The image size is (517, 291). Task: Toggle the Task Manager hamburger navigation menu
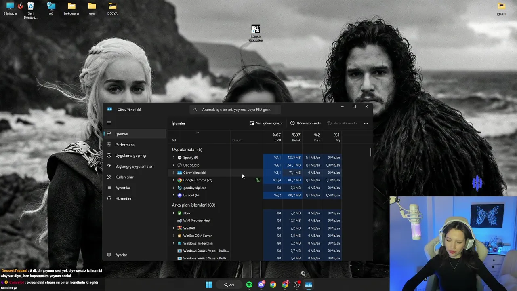point(109,123)
